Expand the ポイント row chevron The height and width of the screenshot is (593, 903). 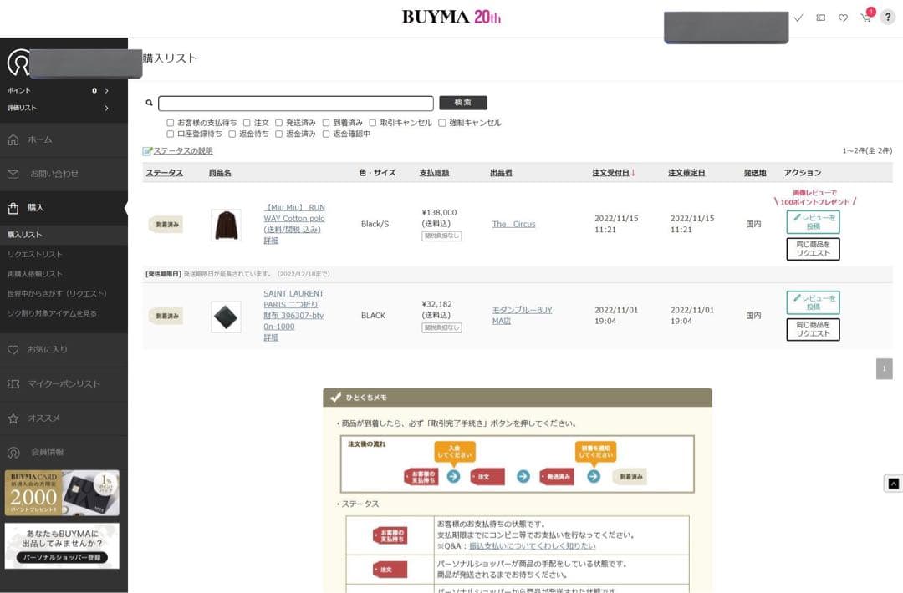point(106,91)
